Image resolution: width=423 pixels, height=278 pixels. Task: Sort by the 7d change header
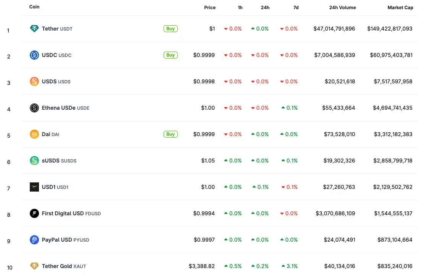pyautogui.click(x=296, y=8)
